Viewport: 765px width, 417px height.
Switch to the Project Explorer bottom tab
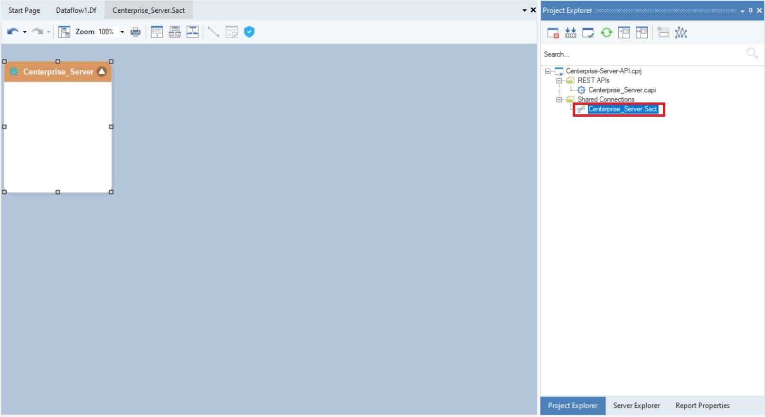point(573,406)
